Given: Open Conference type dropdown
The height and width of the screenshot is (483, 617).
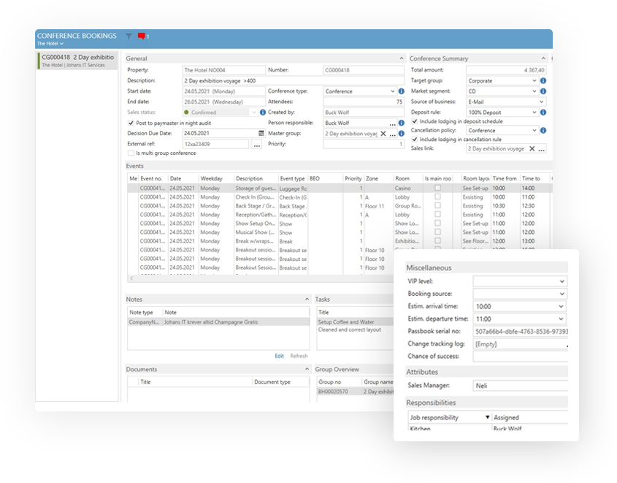Looking at the screenshot, I should coord(392,91).
